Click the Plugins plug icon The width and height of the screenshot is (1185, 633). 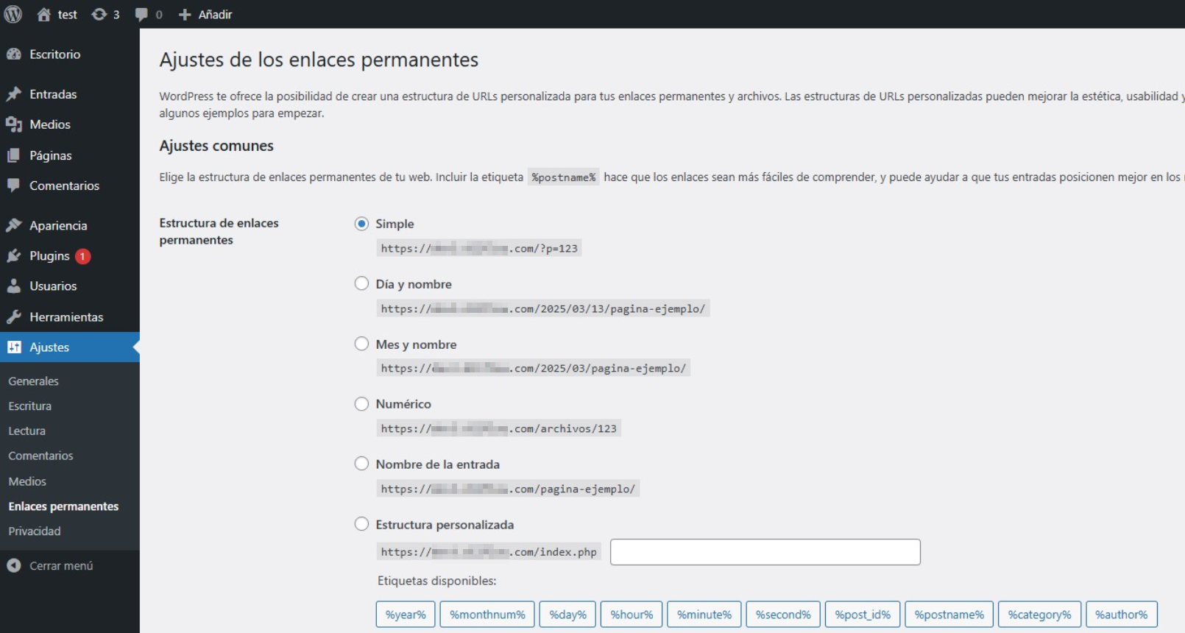[14, 255]
